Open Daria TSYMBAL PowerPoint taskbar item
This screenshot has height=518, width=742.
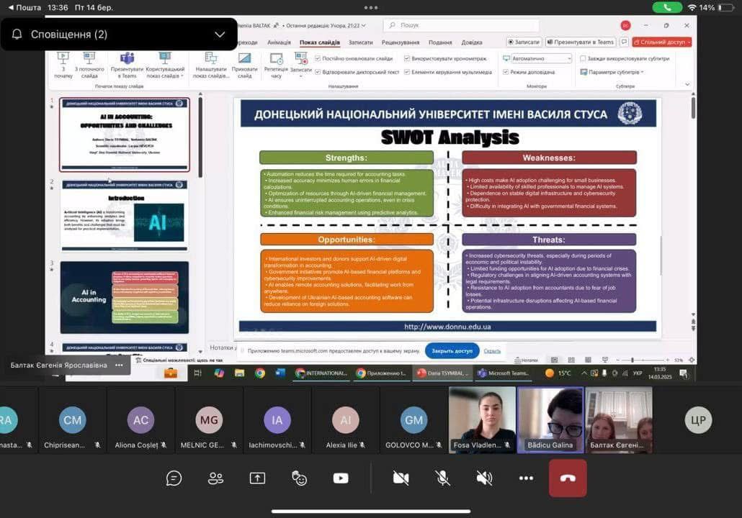coord(443,373)
